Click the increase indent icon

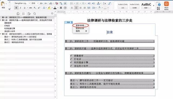[x=93, y=4]
